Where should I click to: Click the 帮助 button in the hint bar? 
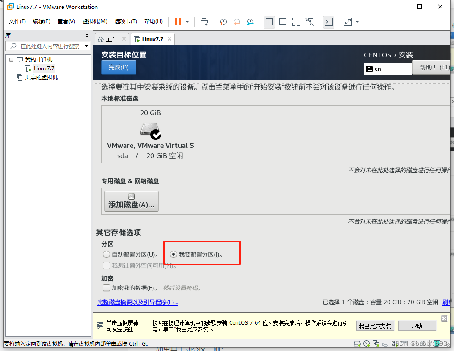click(417, 326)
